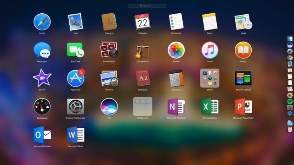Open Photos in the Launchpad grid
Screen dimensions: 294x165
click(x=176, y=50)
